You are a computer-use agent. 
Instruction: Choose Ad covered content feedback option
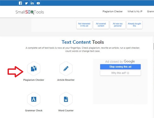[101, 25]
